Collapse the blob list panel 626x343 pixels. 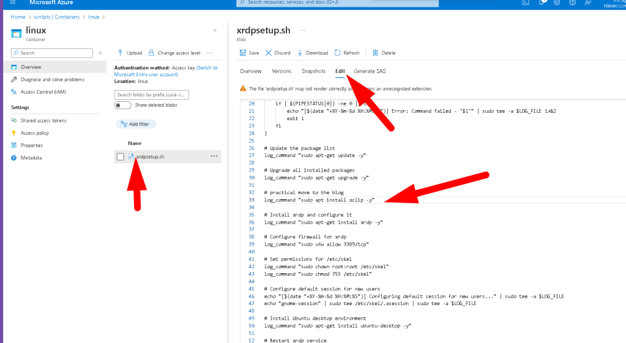tap(215, 31)
